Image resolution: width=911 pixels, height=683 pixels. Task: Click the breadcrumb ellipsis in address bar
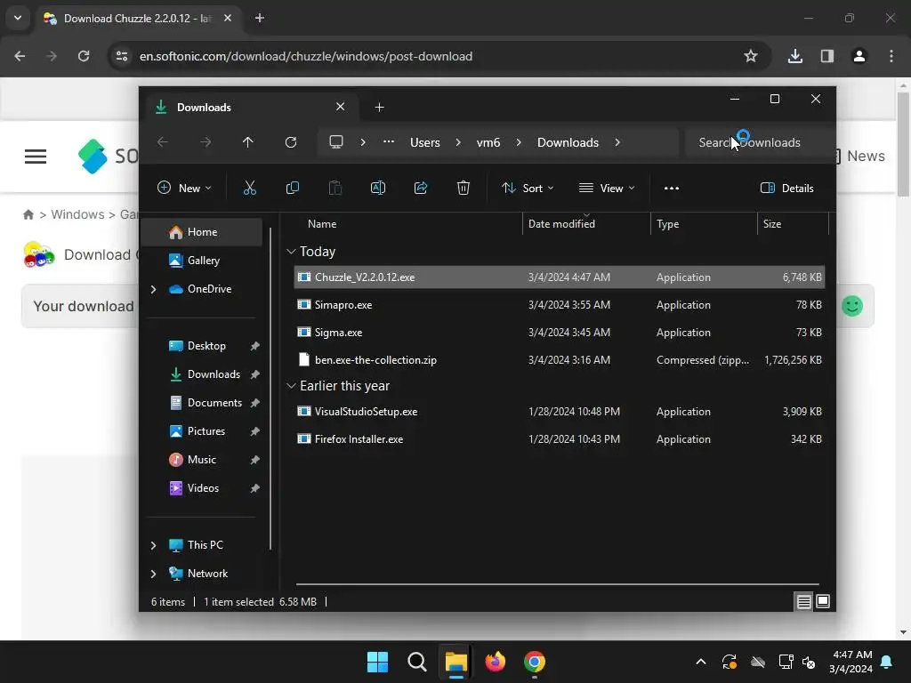[x=389, y=142]
